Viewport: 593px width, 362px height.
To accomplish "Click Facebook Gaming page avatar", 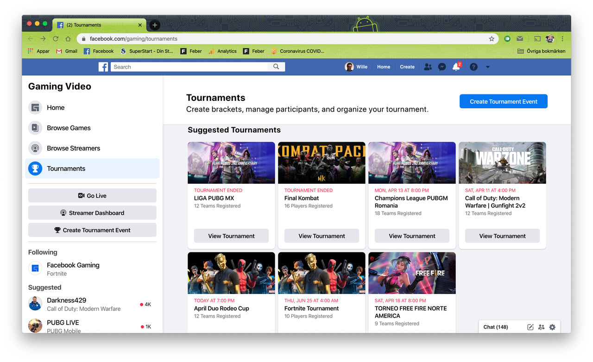I will coord(35,268).
